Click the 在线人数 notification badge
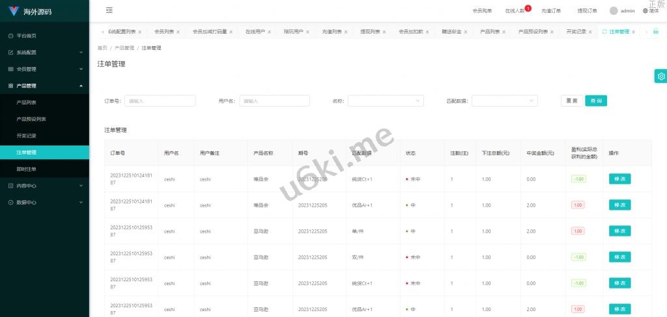Screen dimensions: 667x317 (x=528, y=8)
